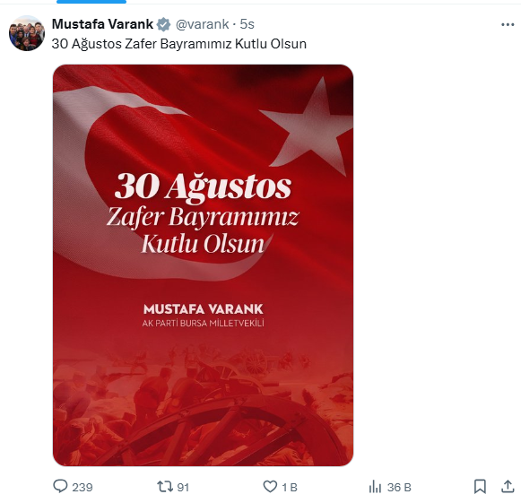Open the tweet via the 5s timestamp
This screenshot has width=521, height=503.
click(x=247, y=24)
